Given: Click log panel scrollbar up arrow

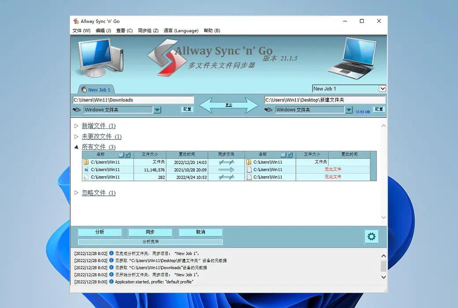Looking at the screenshot, I should (x=384, y=256).
